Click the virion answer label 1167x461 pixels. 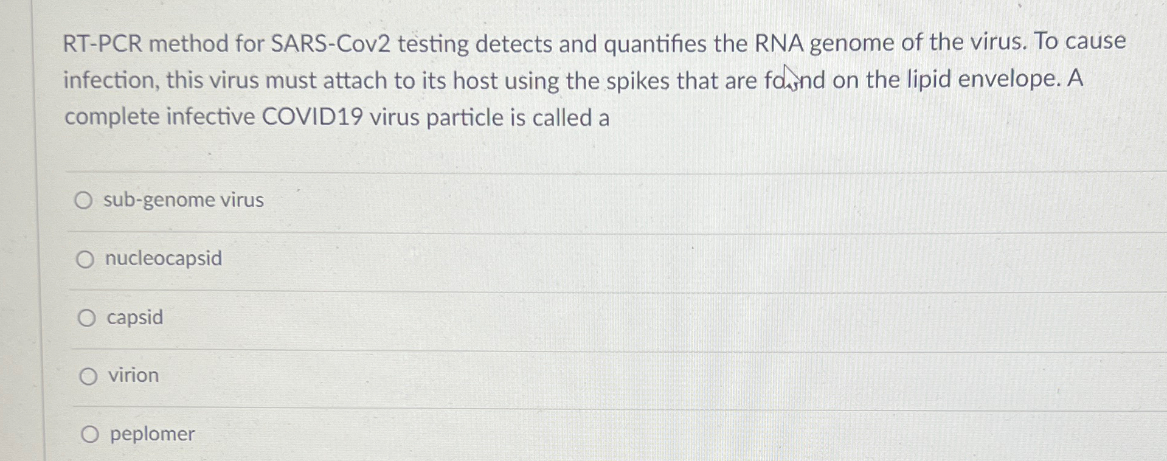click(x=132, y=375)
